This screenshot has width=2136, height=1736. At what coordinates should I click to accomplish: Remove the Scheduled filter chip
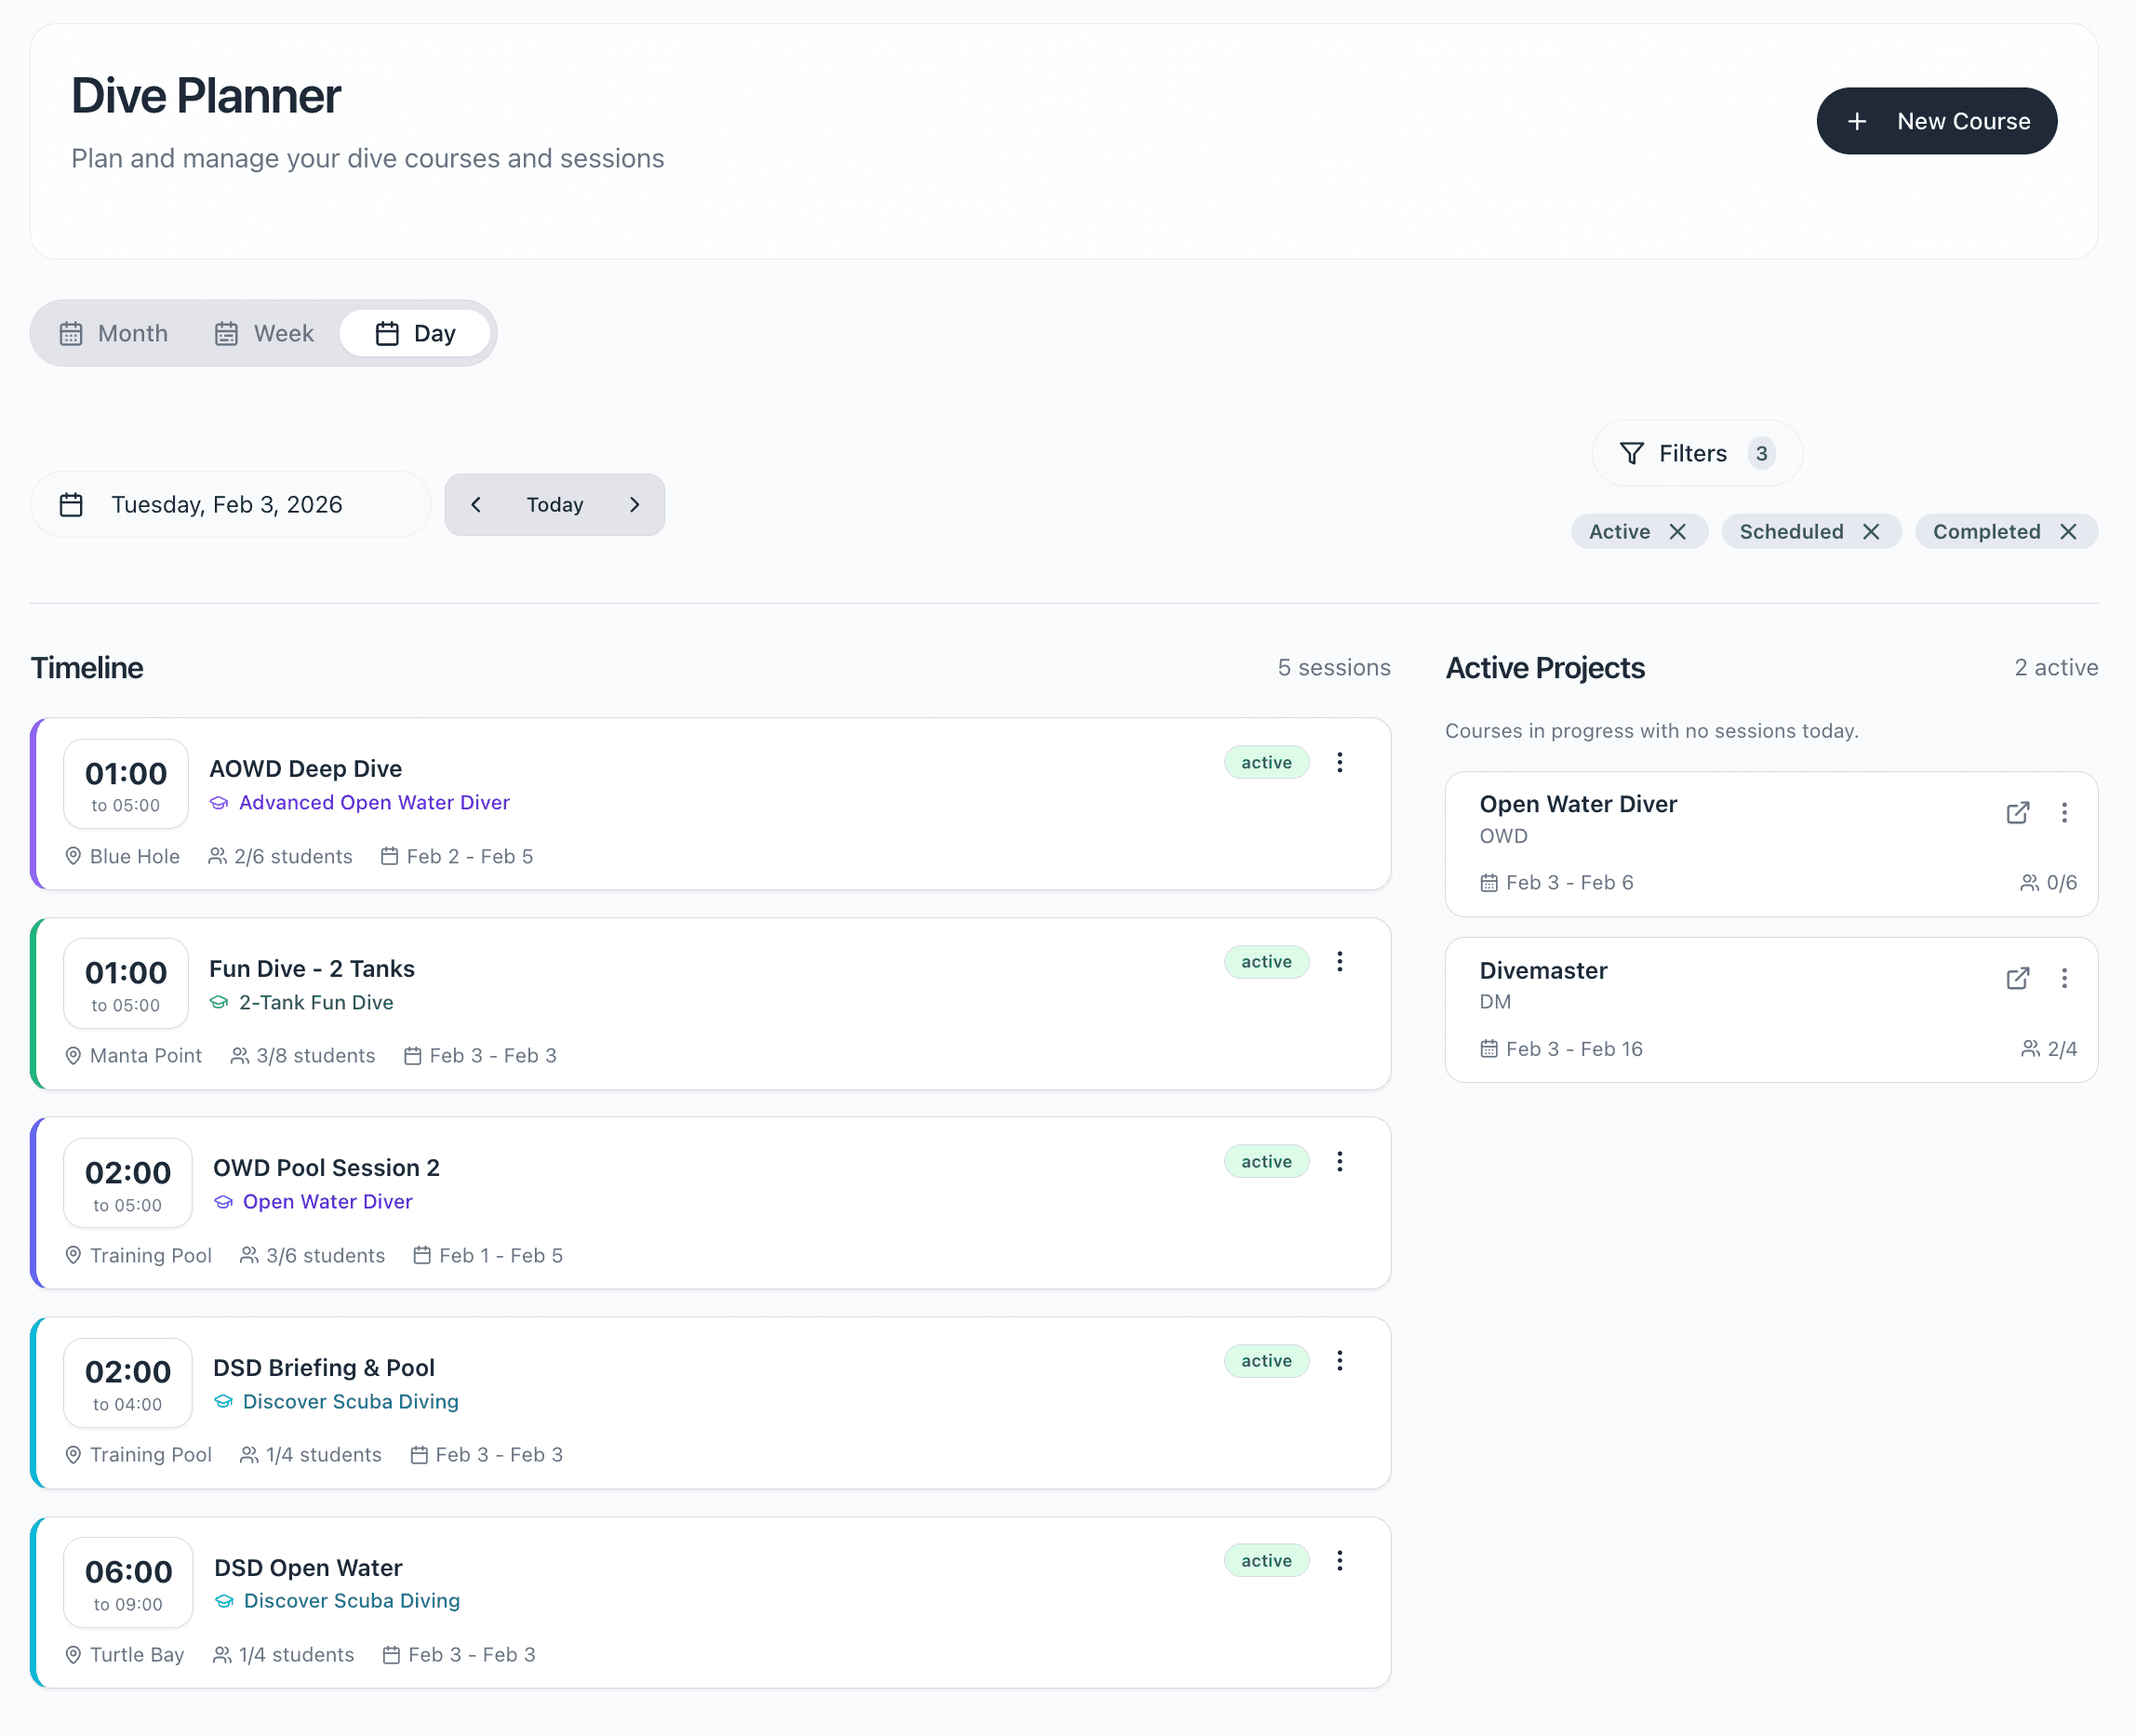[x=1870, y=532]
